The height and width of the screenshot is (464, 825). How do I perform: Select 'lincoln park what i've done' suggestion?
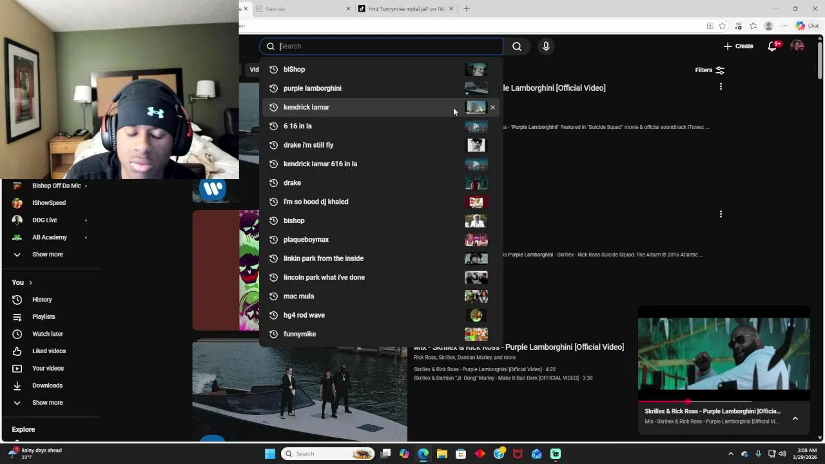click(x=380, y=277)
